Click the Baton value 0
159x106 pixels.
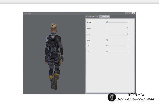coord(129,40)
